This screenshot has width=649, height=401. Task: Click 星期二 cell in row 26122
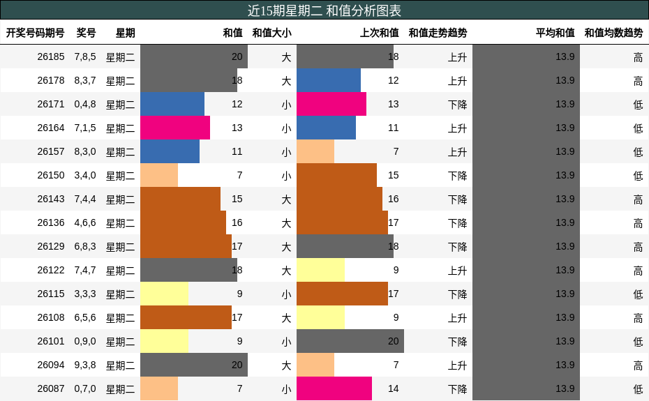121,271
